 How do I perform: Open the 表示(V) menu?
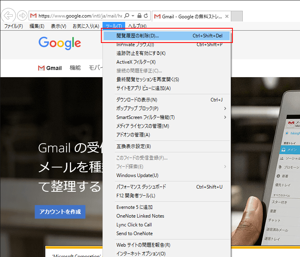pyautogui.click(x=58, y=26)
